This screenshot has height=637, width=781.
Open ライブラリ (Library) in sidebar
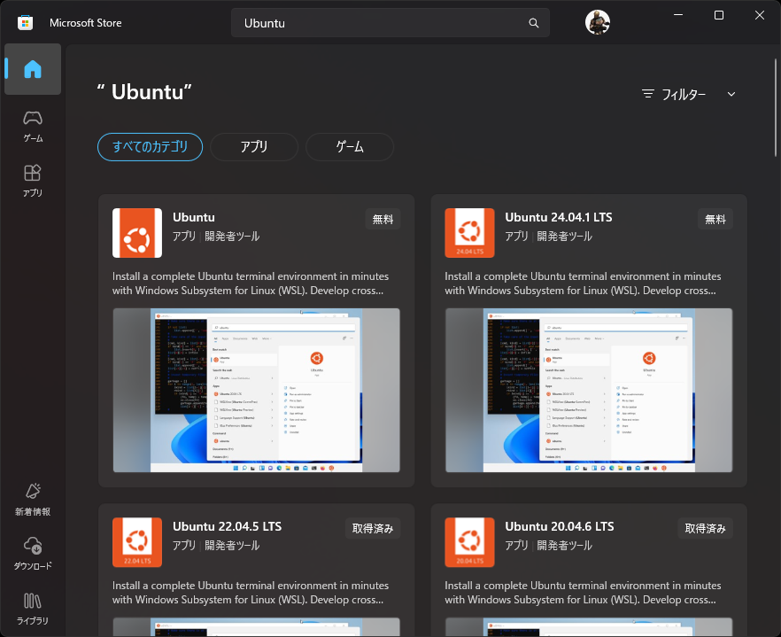(x=33, y=608)
